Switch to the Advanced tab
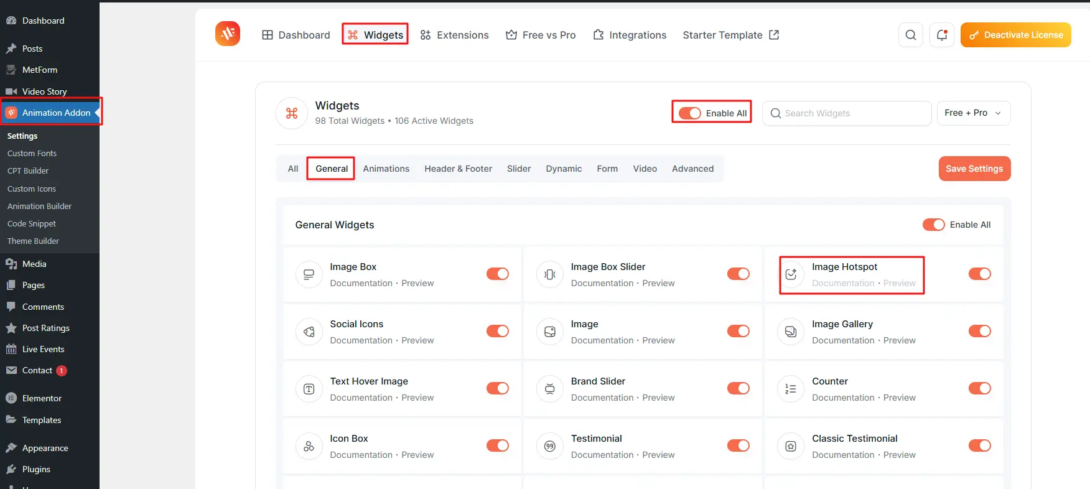Viewport: 1090px width, 489px height. tap(692, 169)
